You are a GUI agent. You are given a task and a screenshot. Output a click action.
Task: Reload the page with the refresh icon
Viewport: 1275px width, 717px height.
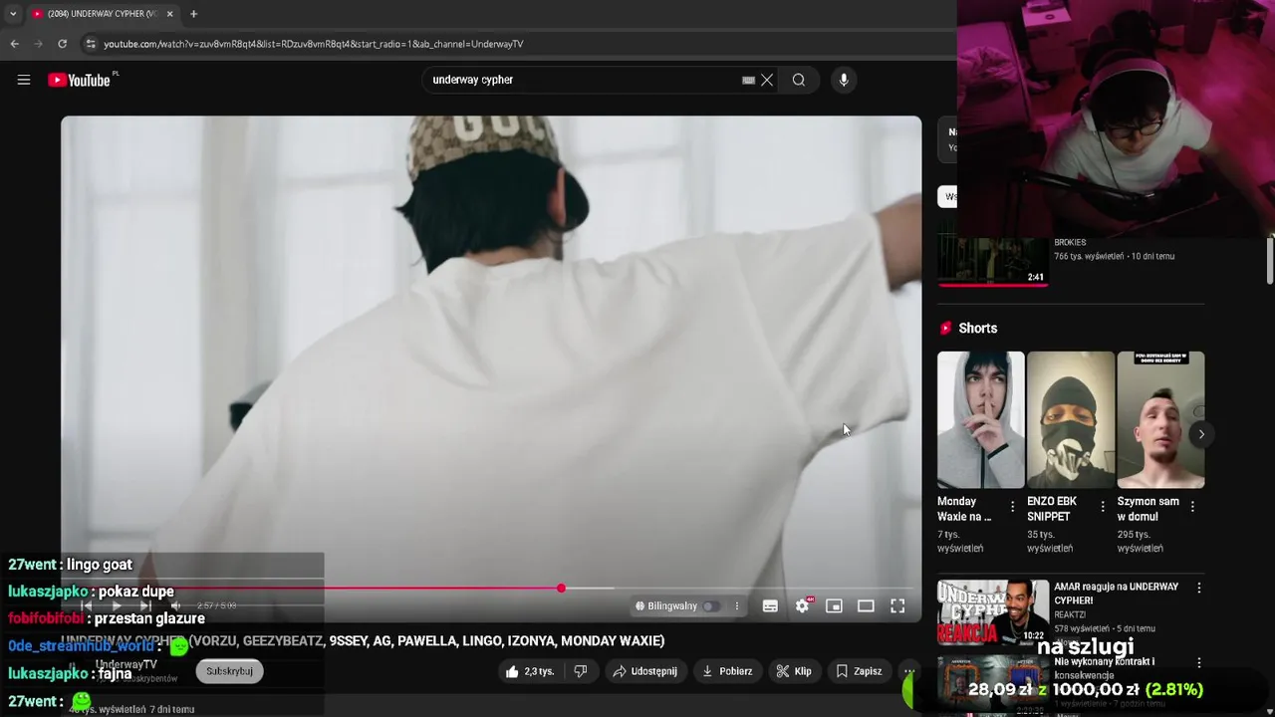point(62,44)
